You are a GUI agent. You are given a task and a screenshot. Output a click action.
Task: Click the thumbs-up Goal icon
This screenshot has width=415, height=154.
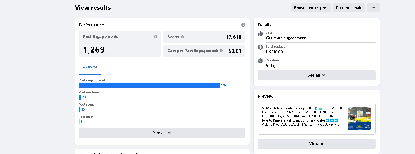pos(260,34)
